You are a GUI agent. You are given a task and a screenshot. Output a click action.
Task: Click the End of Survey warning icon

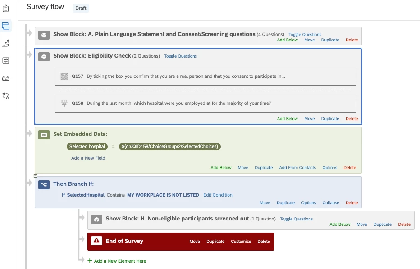tap(97, 241)
